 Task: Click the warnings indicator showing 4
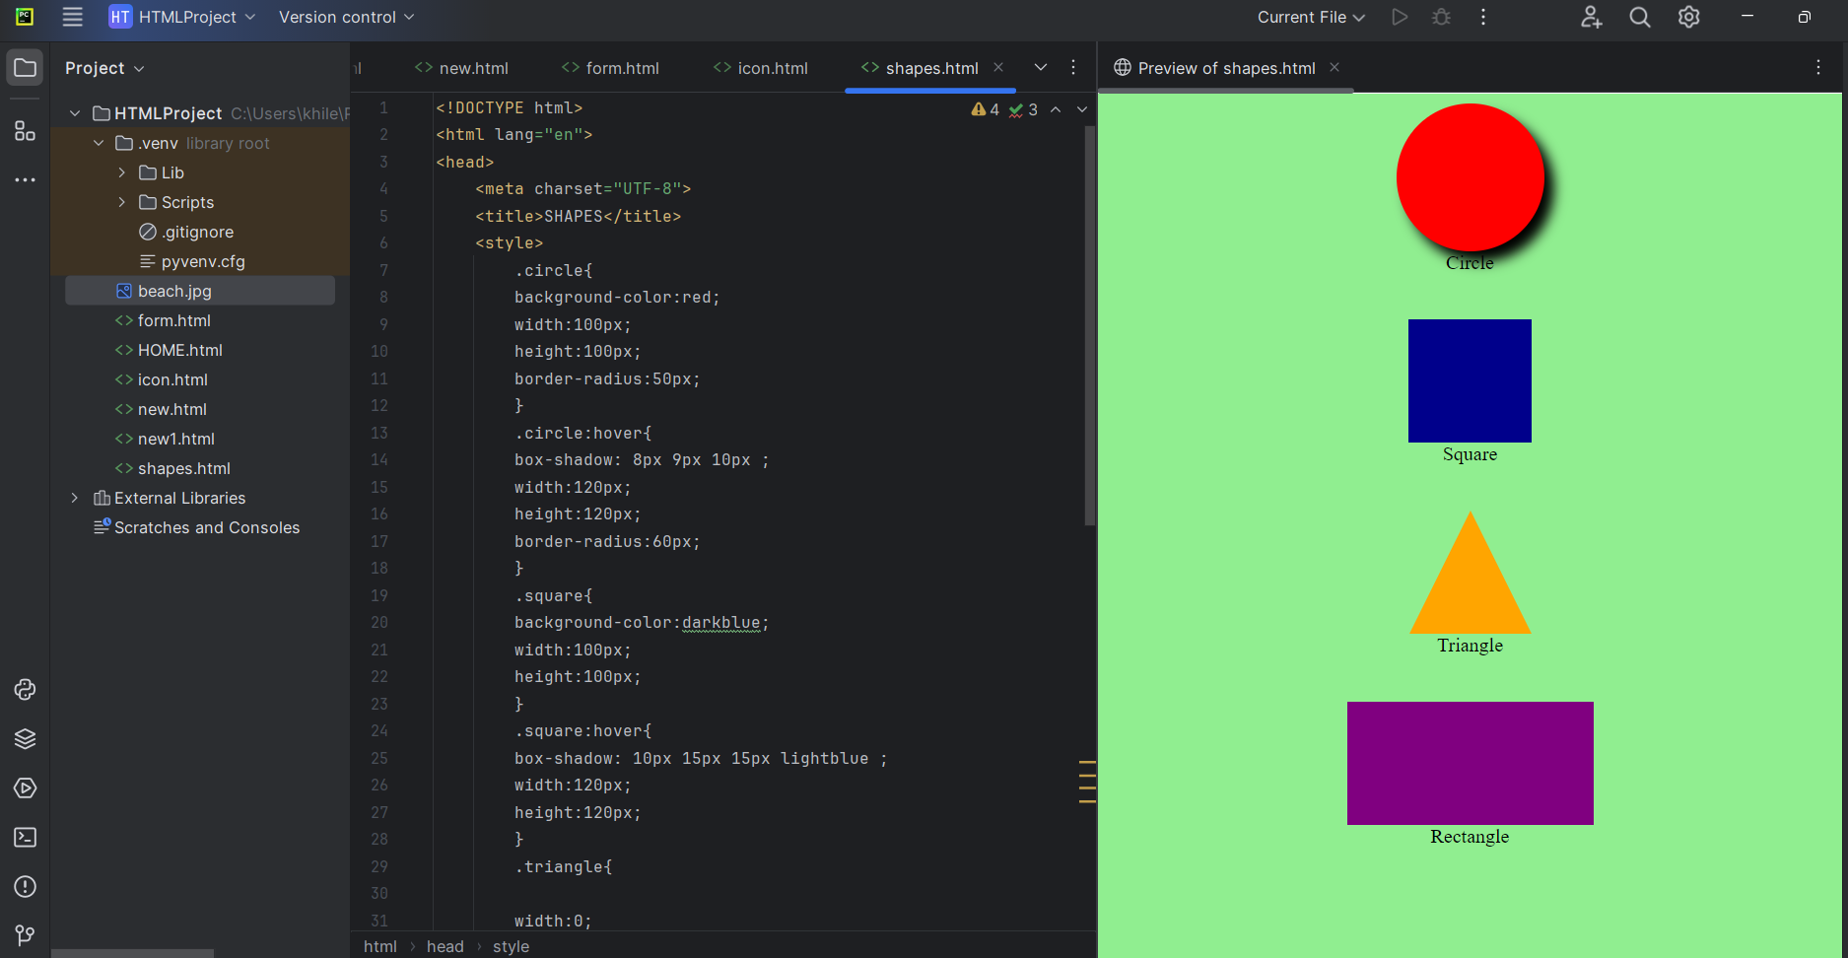[x=985, y=109]
